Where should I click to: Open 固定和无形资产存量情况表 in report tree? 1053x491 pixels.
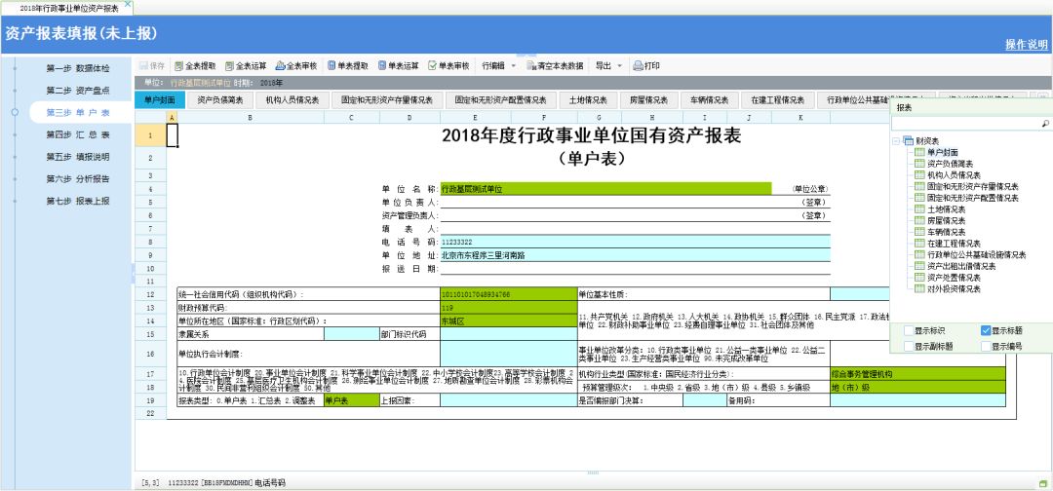972,186
